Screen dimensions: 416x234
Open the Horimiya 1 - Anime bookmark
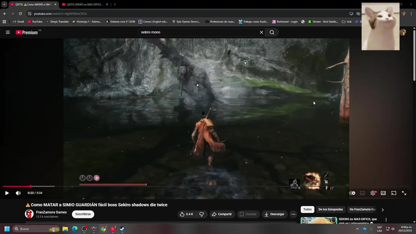pyautogui.click(x=87, y=22)
